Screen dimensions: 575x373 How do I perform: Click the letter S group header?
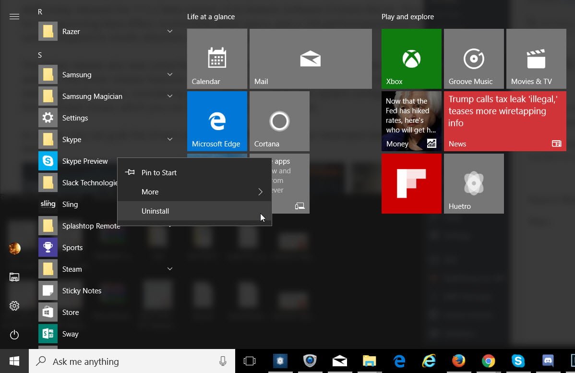pos(40,55)
